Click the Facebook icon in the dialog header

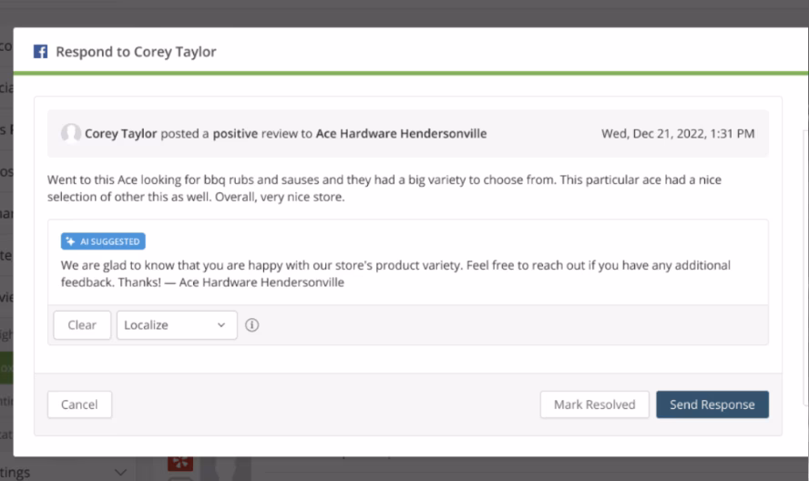click(x=41, y=52)
